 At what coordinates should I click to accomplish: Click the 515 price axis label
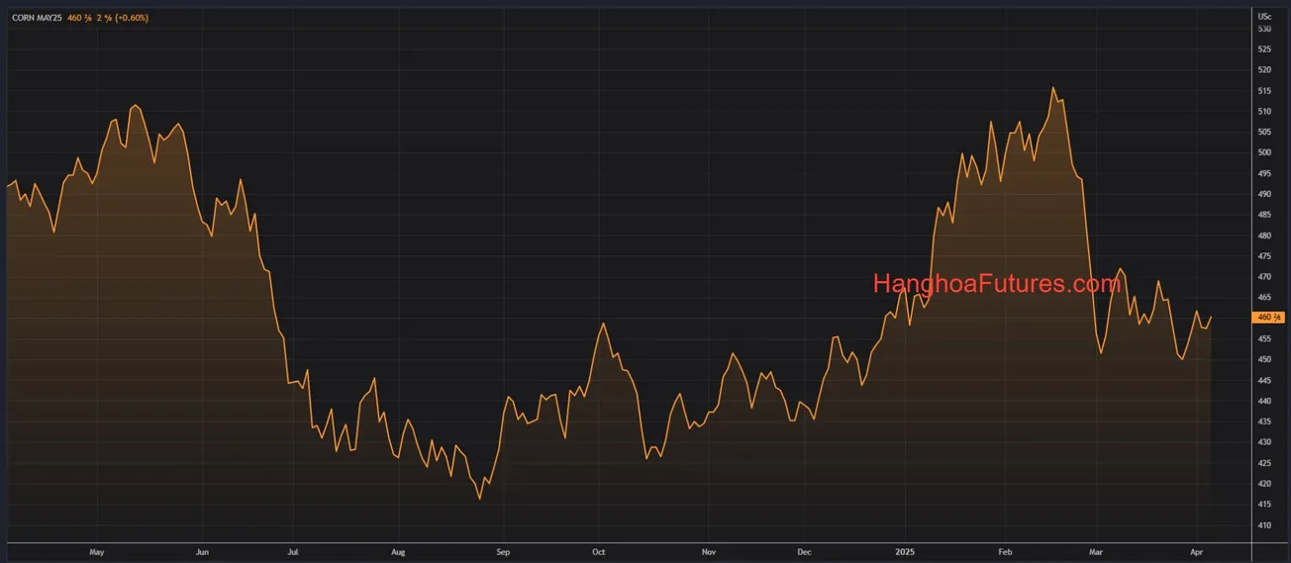click(1264, 91)
